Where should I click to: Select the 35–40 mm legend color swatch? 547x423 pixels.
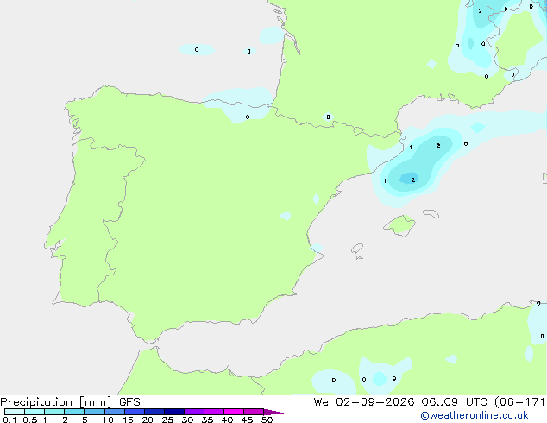(214, 412)
